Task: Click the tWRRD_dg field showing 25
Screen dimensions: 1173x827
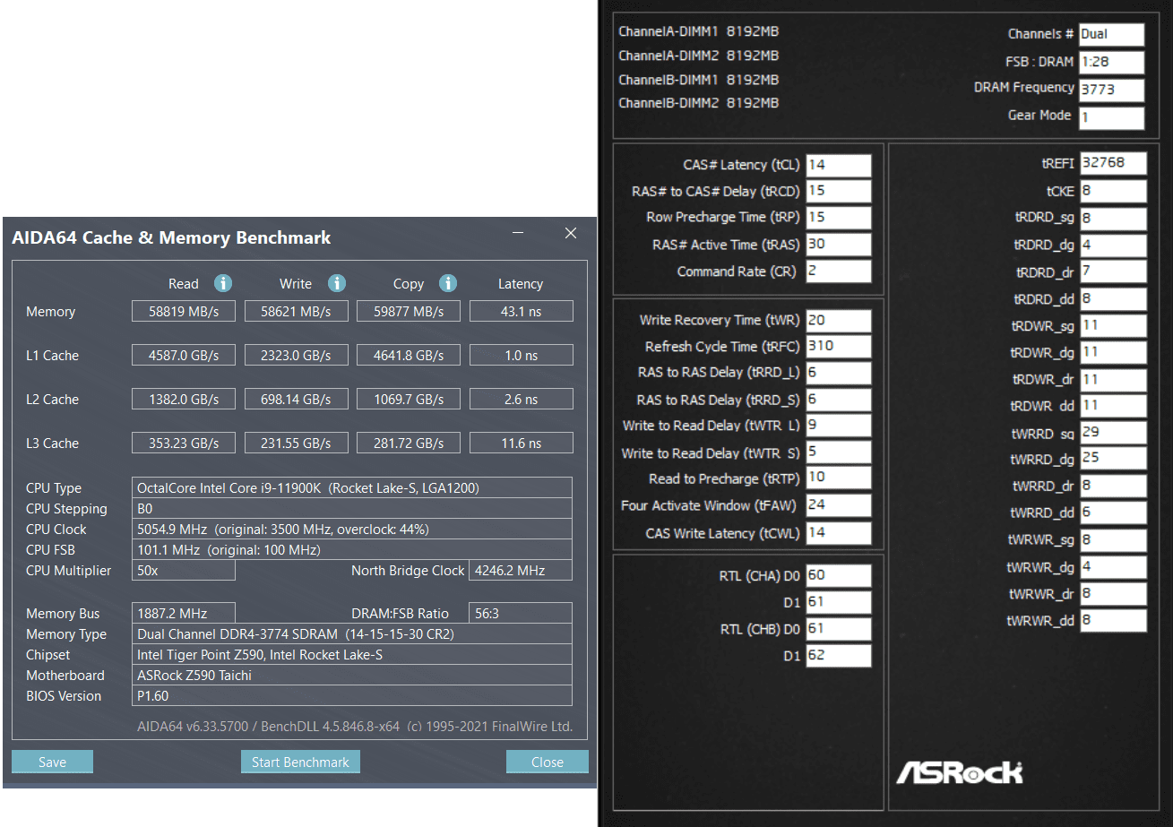Action: [1113, 459]
